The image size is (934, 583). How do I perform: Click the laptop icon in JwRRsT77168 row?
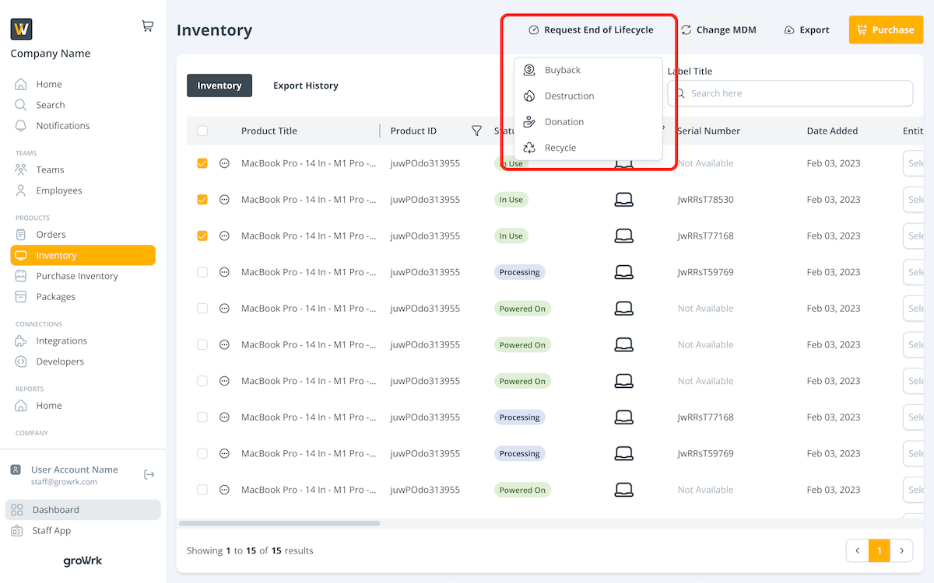click(623, 236)
